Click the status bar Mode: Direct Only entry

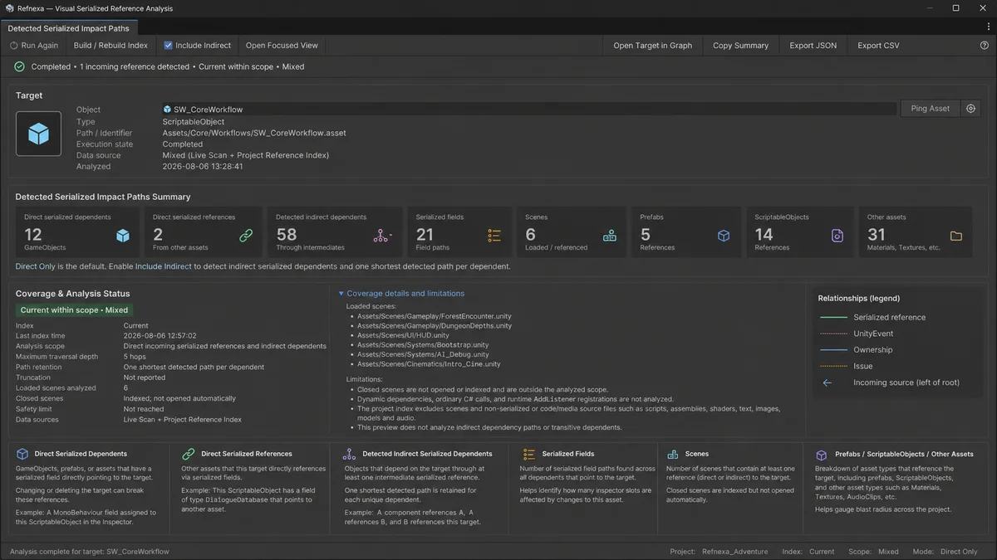[x=947, y=552]
